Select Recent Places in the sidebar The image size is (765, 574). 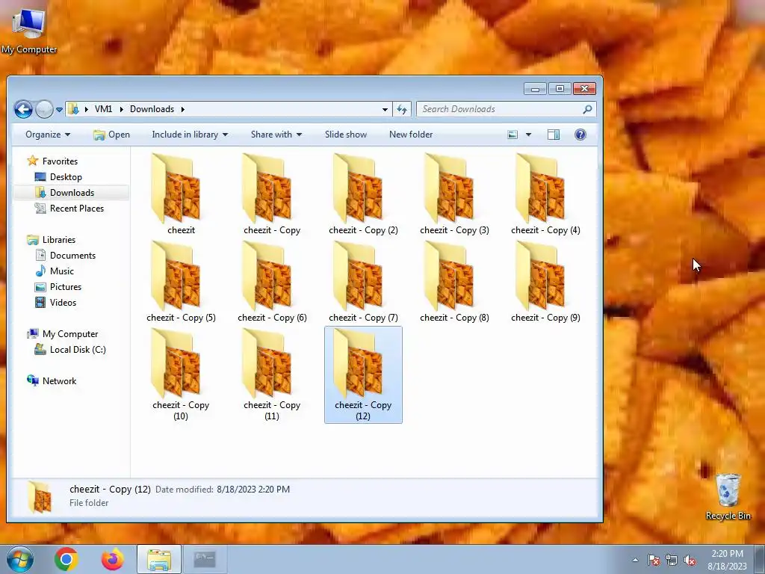click(69, 209)
